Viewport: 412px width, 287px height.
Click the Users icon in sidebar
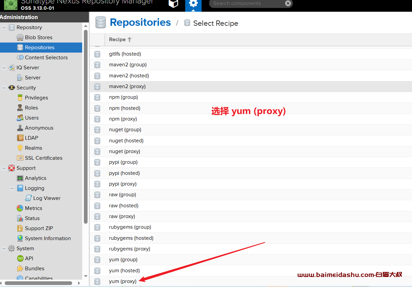20,118
